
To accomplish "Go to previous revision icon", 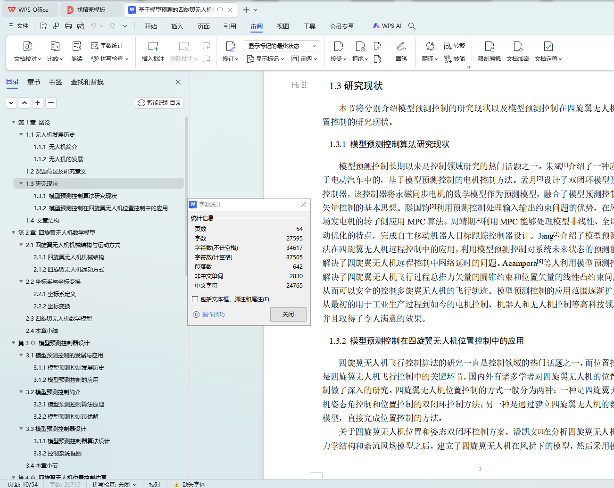I will pos(377,46).
